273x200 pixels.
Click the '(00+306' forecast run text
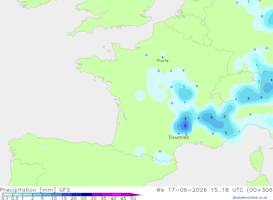pyautogui.click(x=260, y=190)
